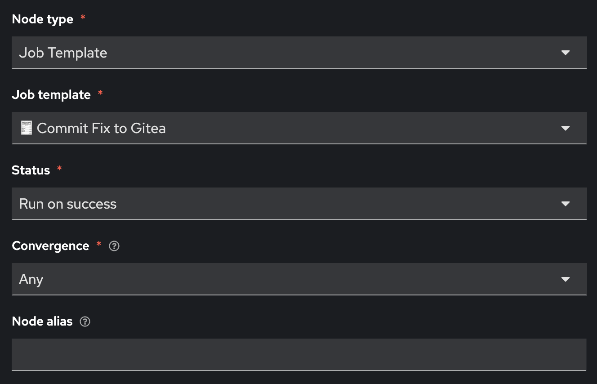Click the red asterisk next to Node type

[82, 18]
